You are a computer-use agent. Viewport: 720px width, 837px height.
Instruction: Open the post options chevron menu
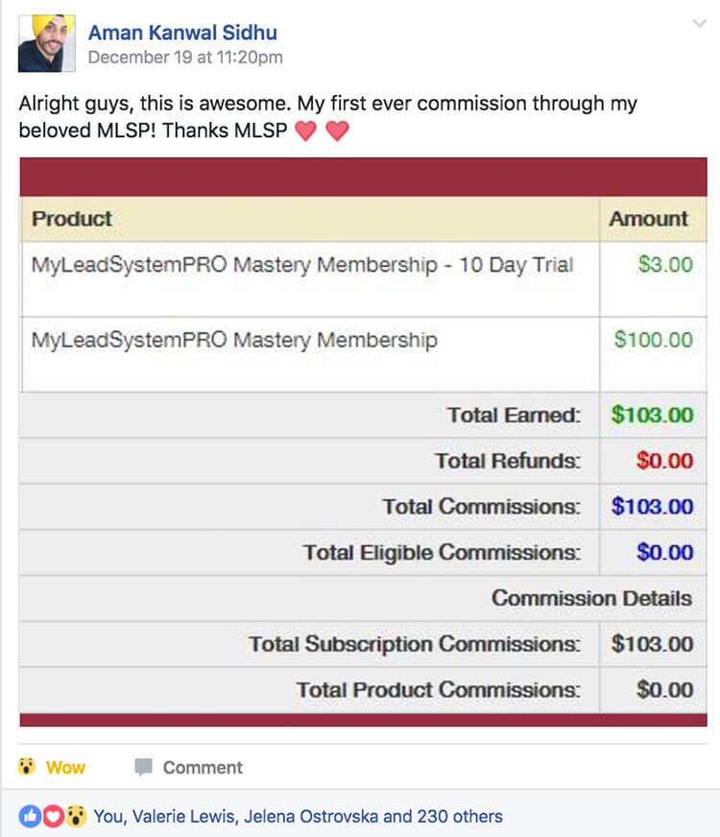tap(699, 23)
